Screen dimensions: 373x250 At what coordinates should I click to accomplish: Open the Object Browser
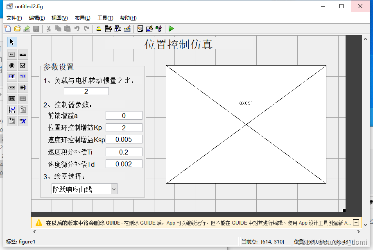(x=159, y=29)
